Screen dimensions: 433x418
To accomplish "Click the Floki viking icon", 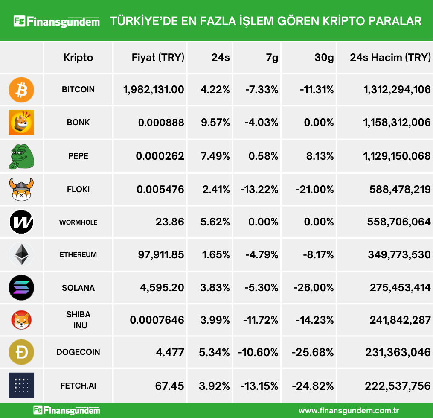I will (x=21, y=189).
